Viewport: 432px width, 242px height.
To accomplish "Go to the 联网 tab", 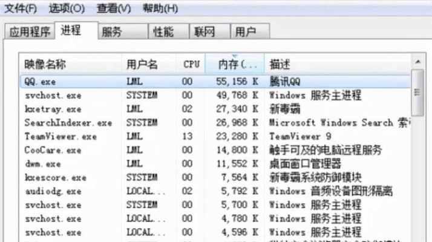I will 209,31.
